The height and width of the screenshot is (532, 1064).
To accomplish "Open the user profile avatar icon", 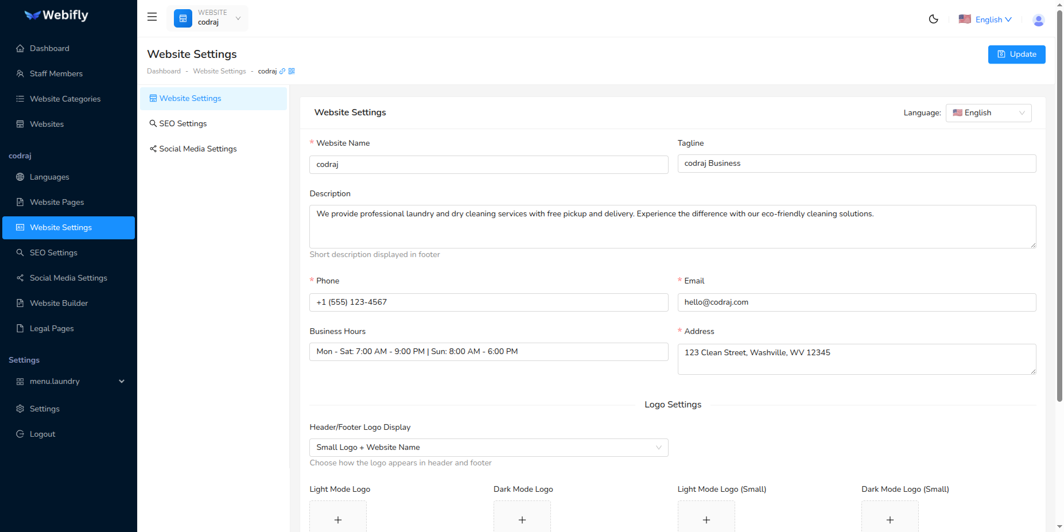I will (x=1039, y=20).
